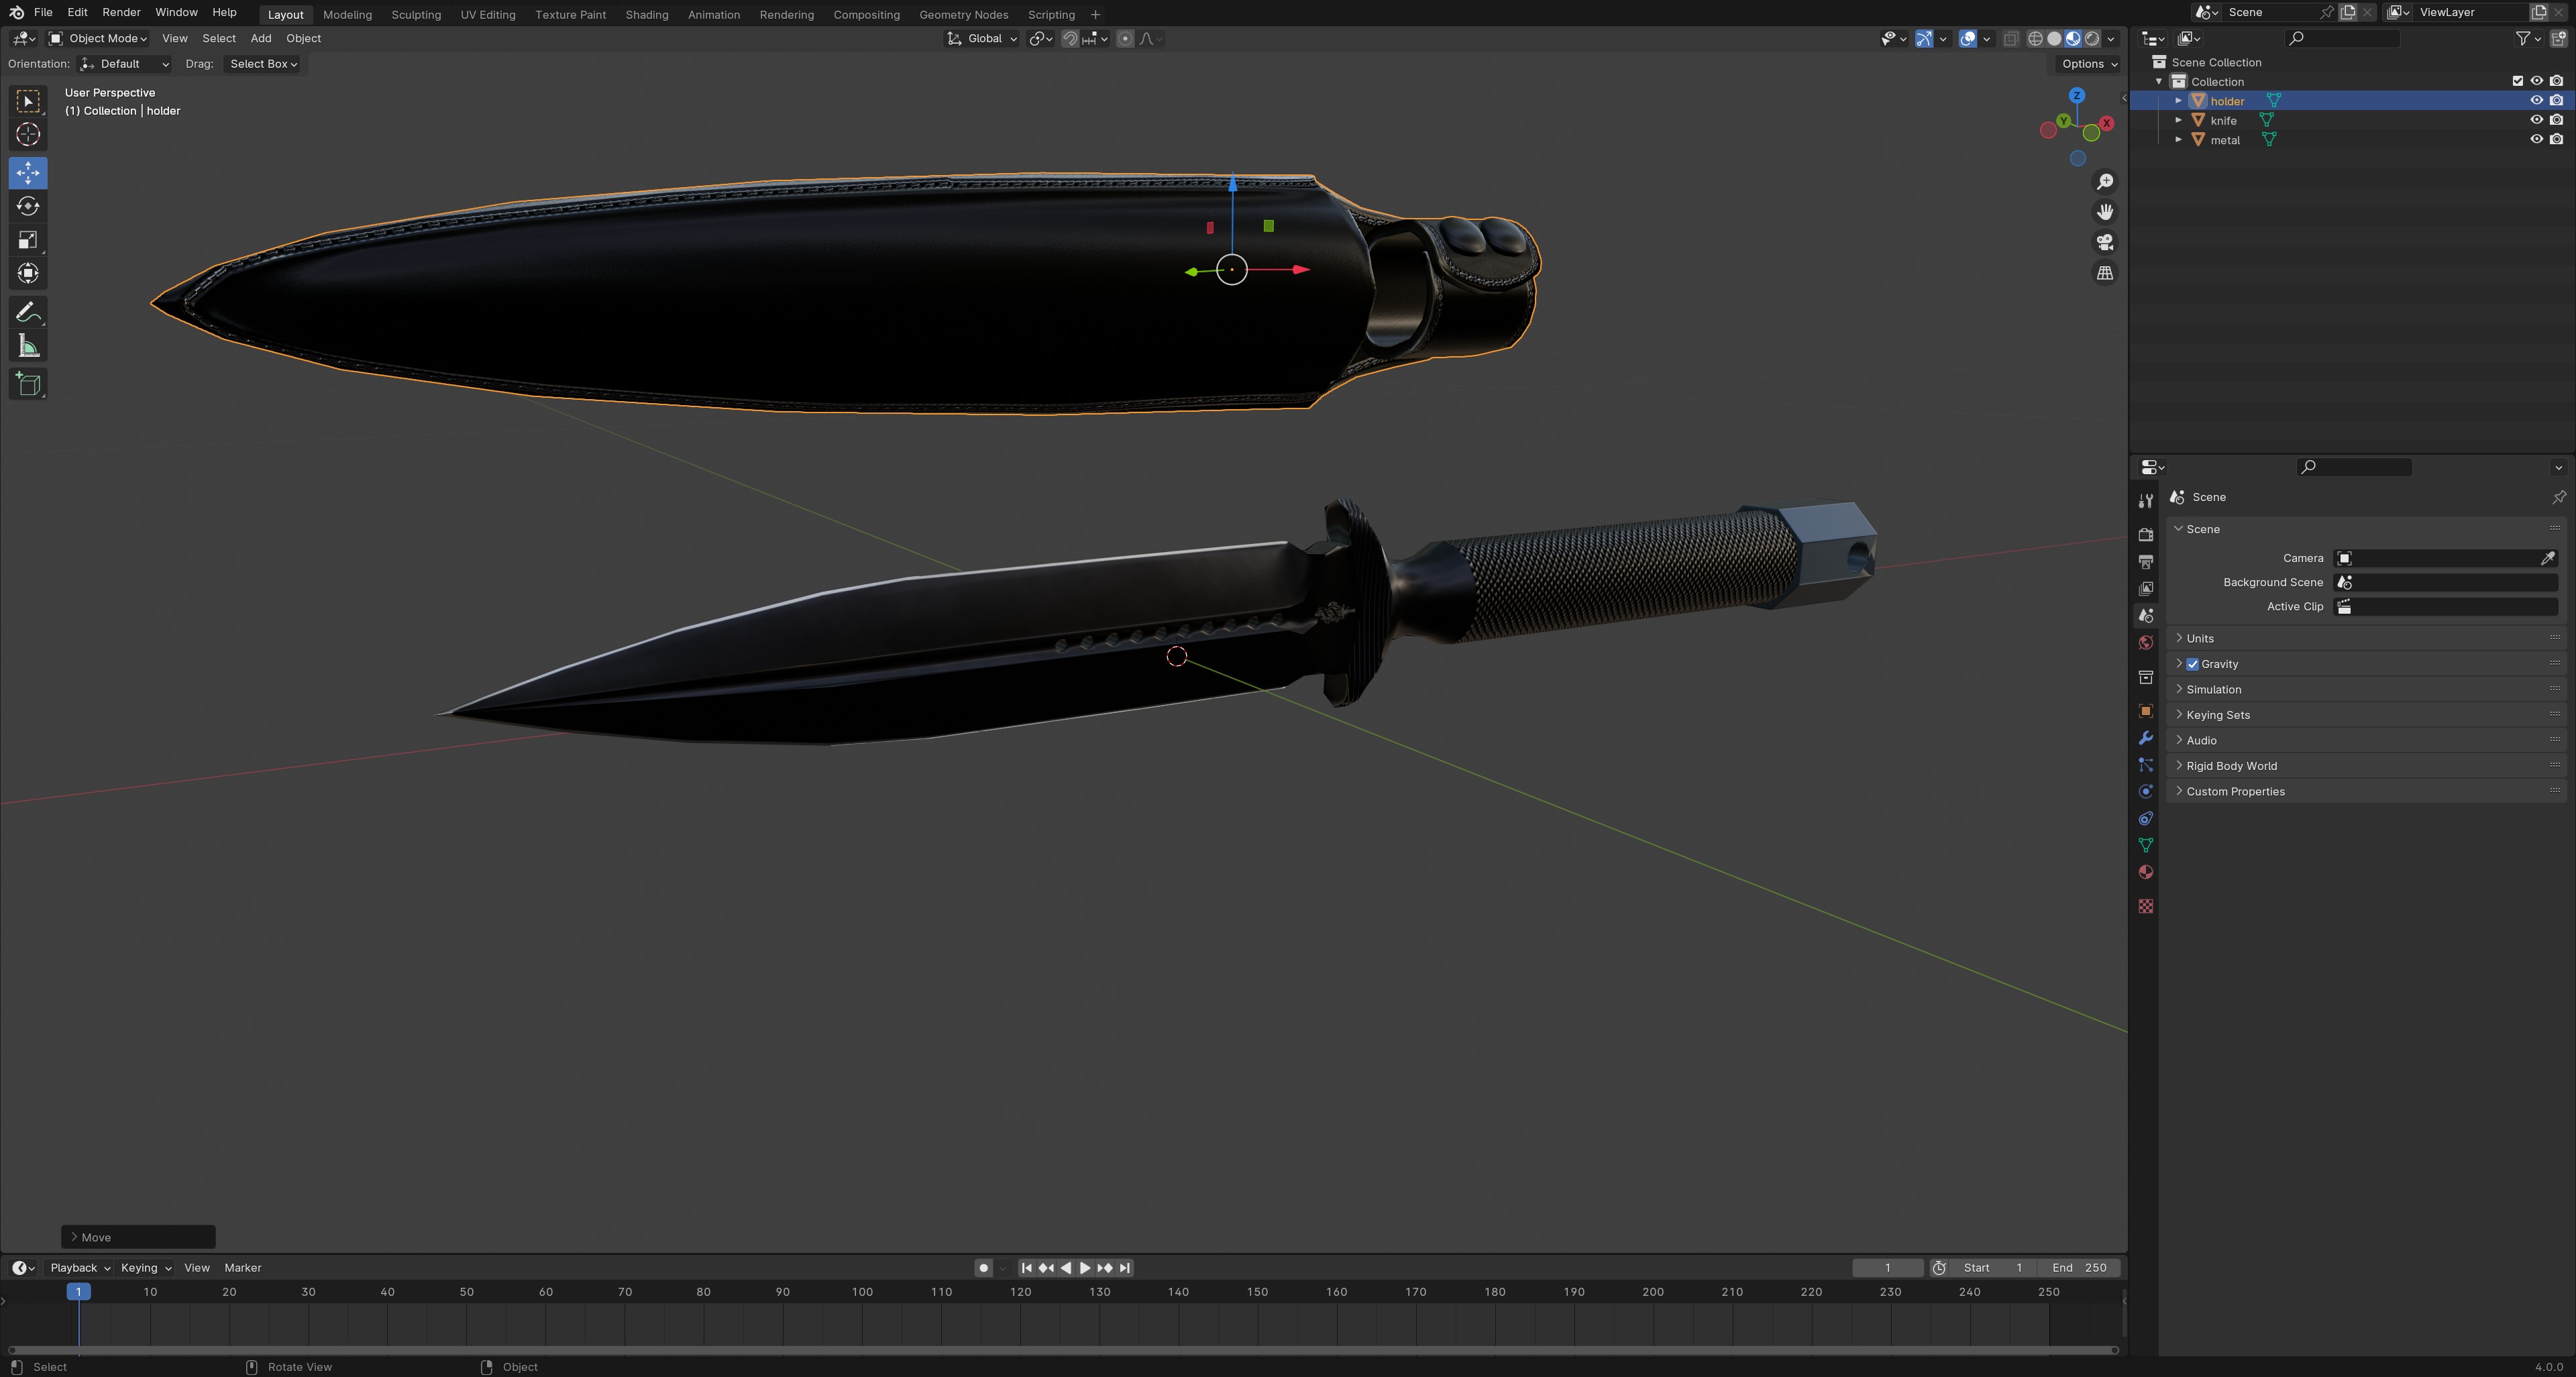Expand the holder tree item

(x=2178, y=101)
